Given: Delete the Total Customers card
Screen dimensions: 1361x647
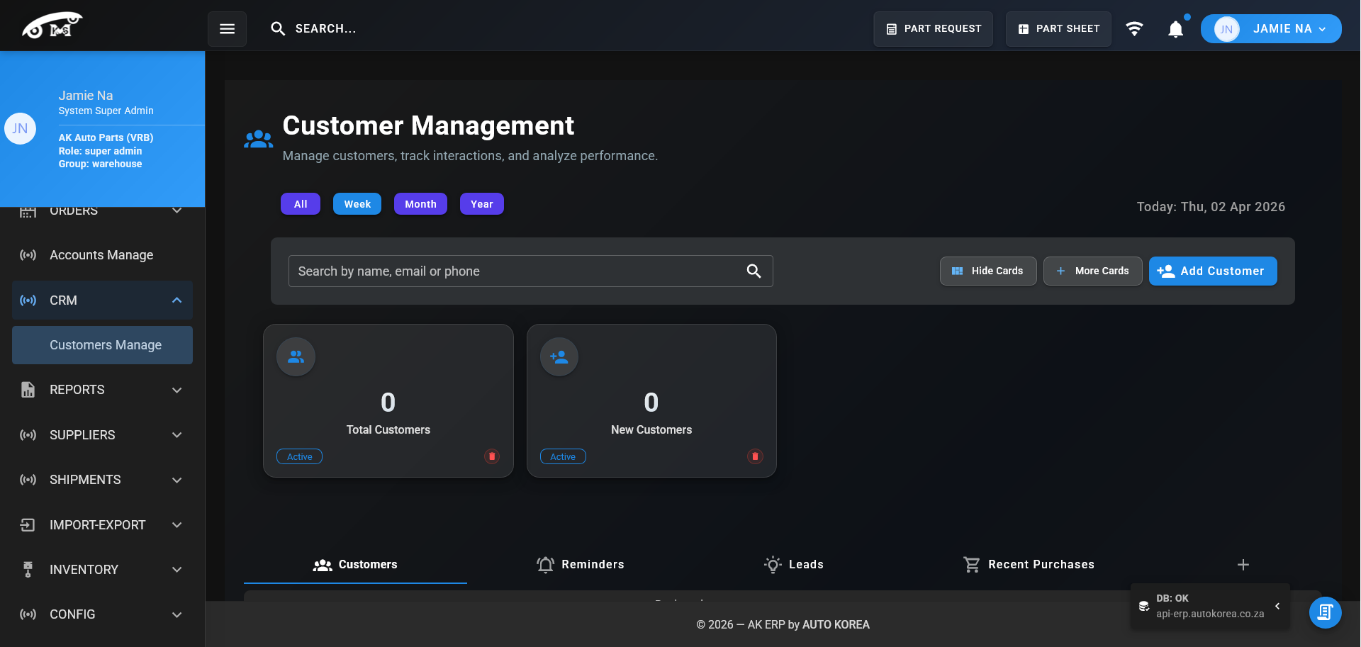Looking at the screenshot, I should [x=491, y=456].
